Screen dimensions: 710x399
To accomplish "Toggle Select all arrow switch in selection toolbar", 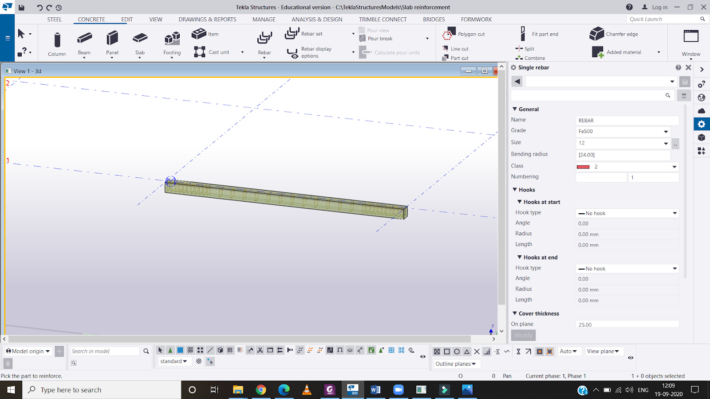I will pos(160,350).
